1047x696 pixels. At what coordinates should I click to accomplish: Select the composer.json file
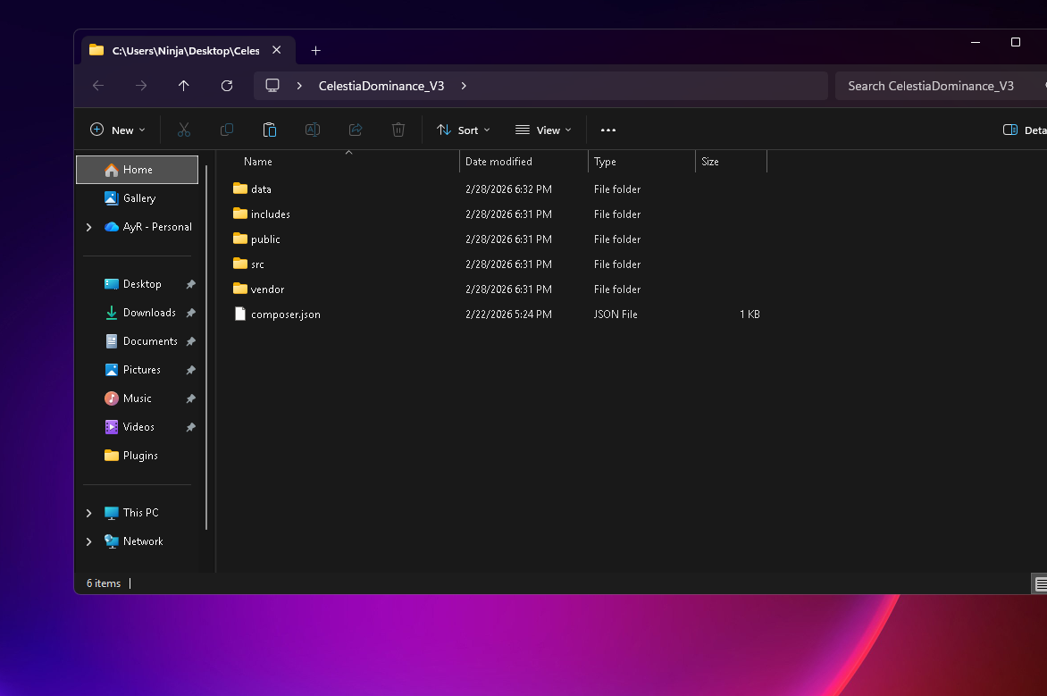click(x=285, y=314)
